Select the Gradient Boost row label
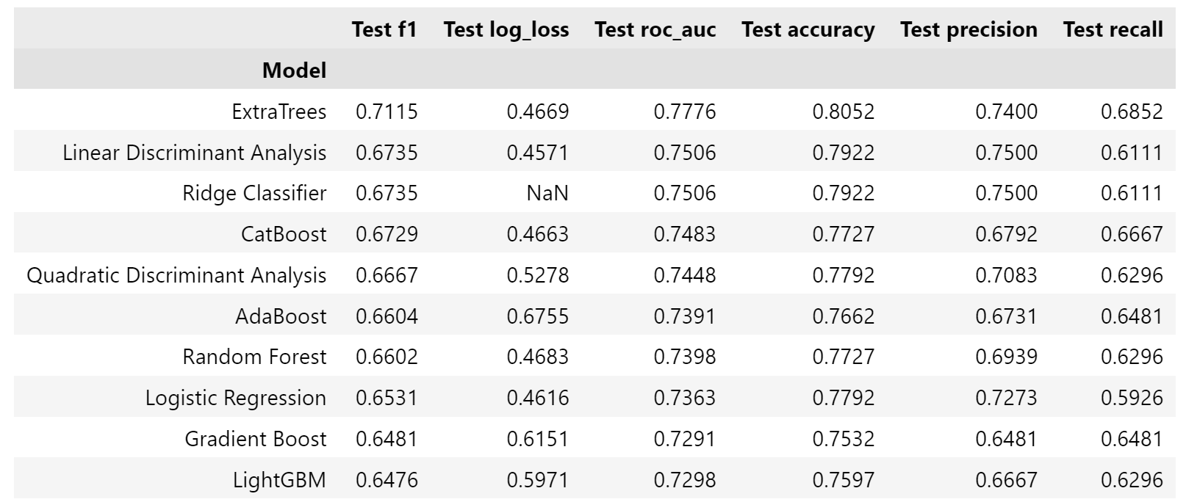 [255, 439]
